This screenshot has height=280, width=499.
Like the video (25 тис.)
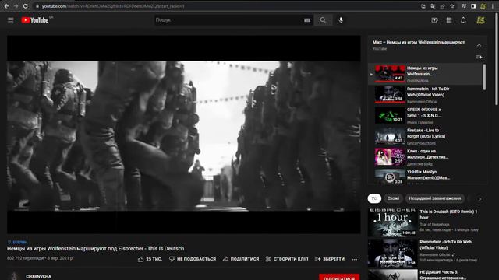pyautogui.click(x=150, y=259)
